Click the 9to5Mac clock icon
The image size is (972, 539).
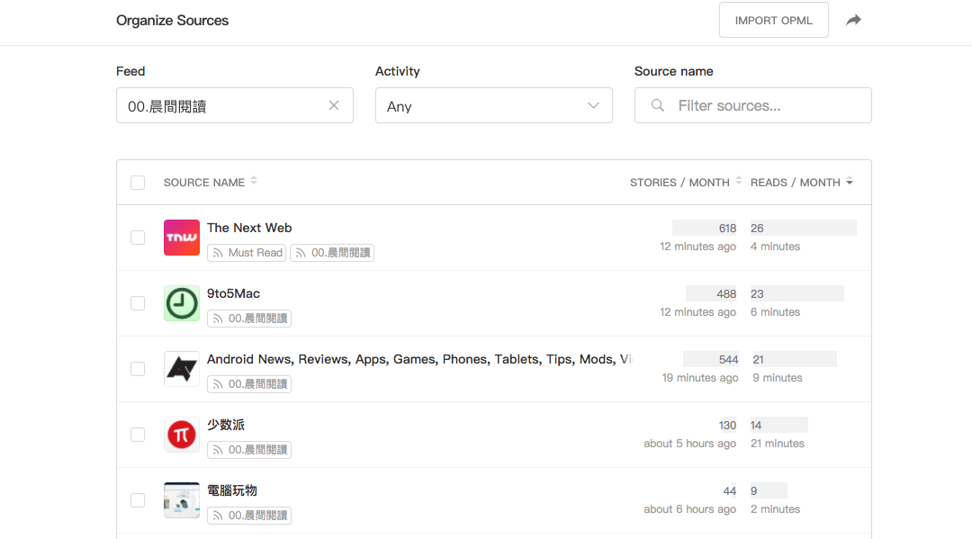[182, 303]
